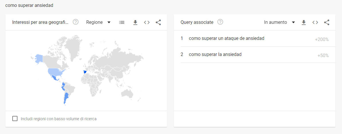This screenshot has width=342, height=134.
Task: Share the Query associate card
Action: [327, 22]
